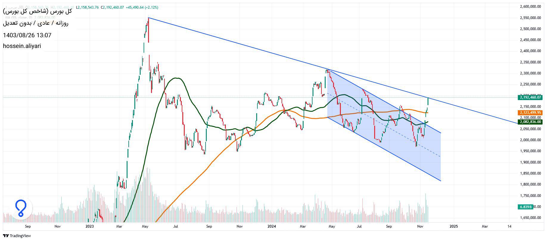Click the Nov label left of 2023
547x241 pixels.
(x=58, y=226)
